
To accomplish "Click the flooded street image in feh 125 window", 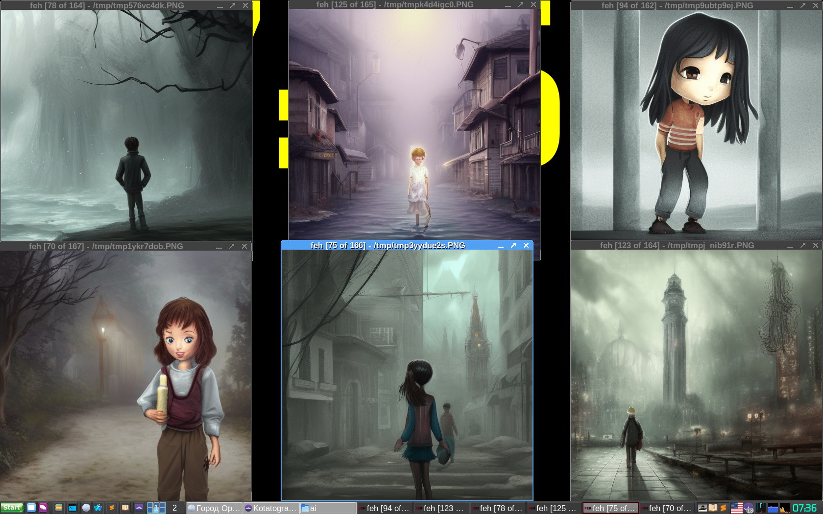I will coord(414,124).
